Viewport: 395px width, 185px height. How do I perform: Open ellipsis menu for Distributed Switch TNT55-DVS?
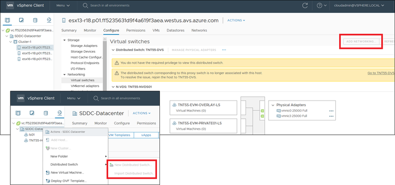224,50
